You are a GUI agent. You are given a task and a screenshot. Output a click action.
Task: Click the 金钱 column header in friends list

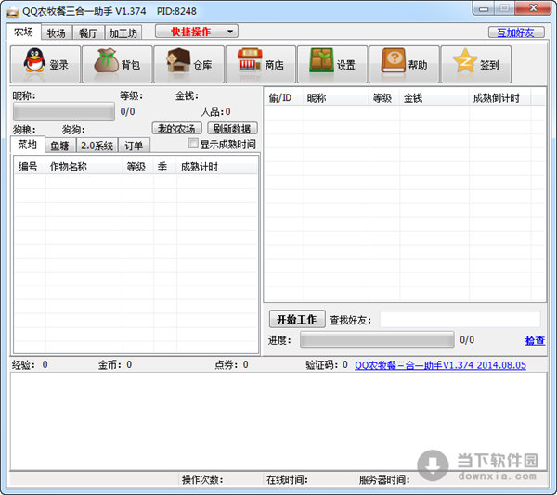[434, 98]
